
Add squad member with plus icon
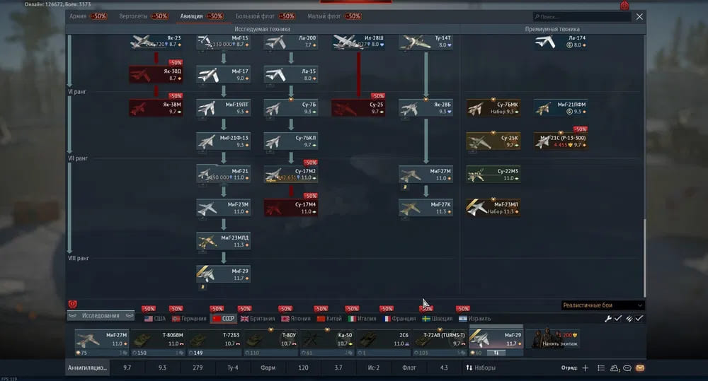click(x=585, y=368)
